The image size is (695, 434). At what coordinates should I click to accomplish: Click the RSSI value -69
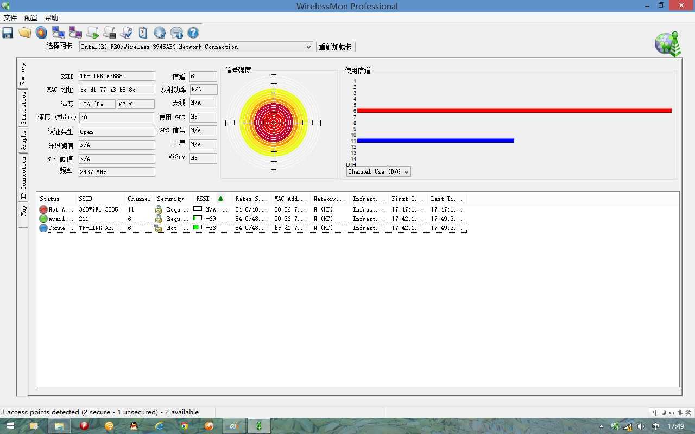[211, 219]
